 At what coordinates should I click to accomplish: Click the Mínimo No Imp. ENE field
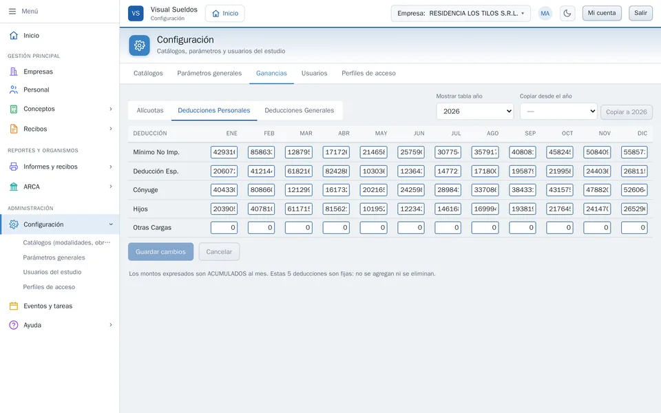click(x=224, y=152)
